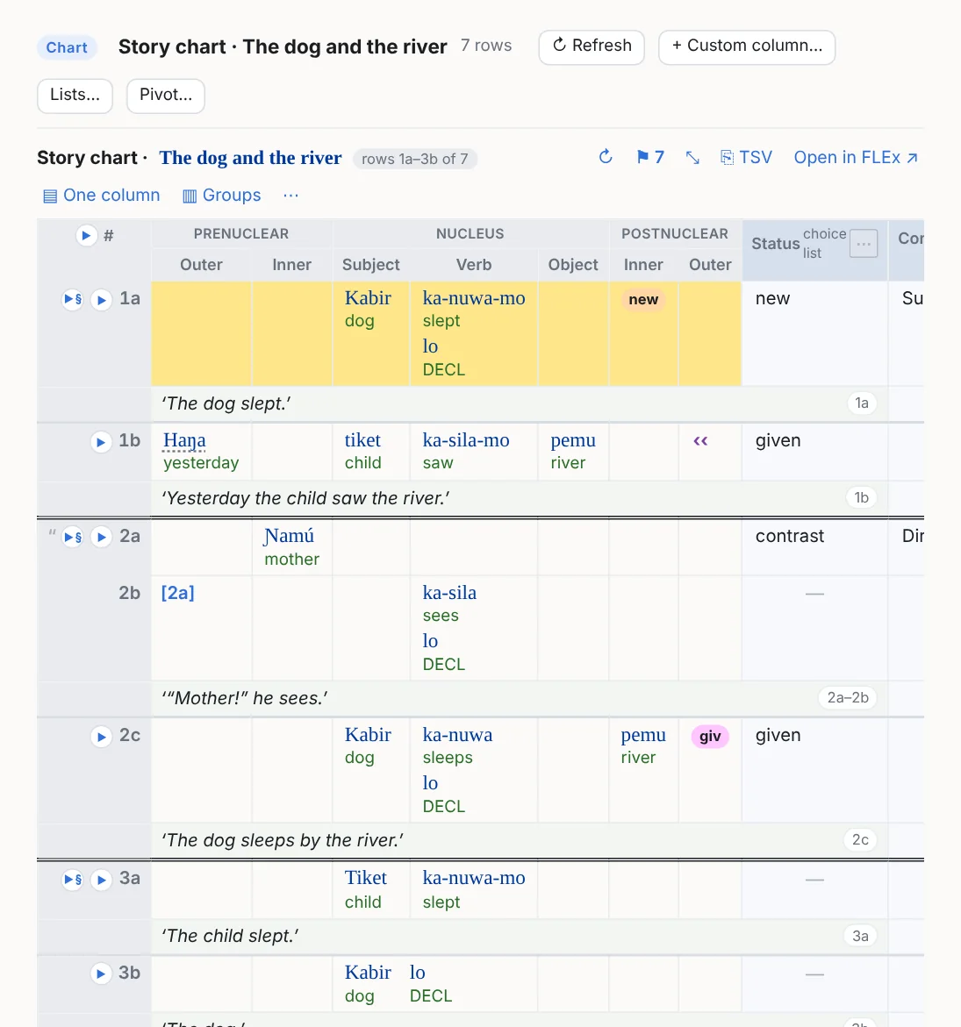Open the Pivot dialog
Viewport: 961px width, 1027px height.
click(166, 96)
